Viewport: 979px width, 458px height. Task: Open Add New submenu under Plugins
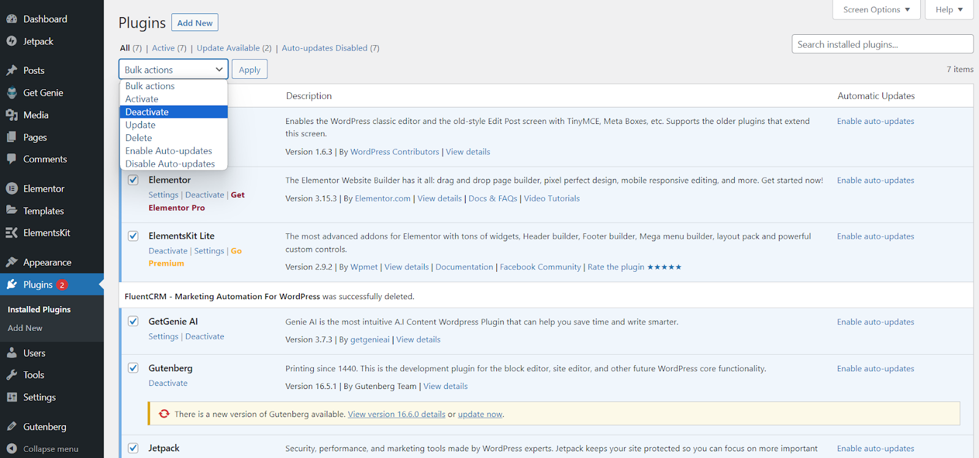tap(25, 328)
